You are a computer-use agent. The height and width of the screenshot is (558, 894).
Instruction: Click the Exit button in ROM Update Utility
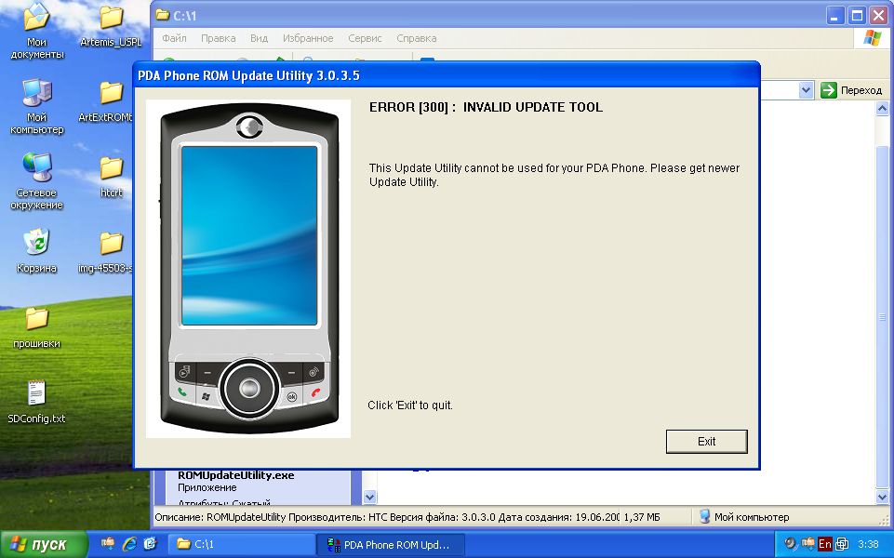(706, 441)
